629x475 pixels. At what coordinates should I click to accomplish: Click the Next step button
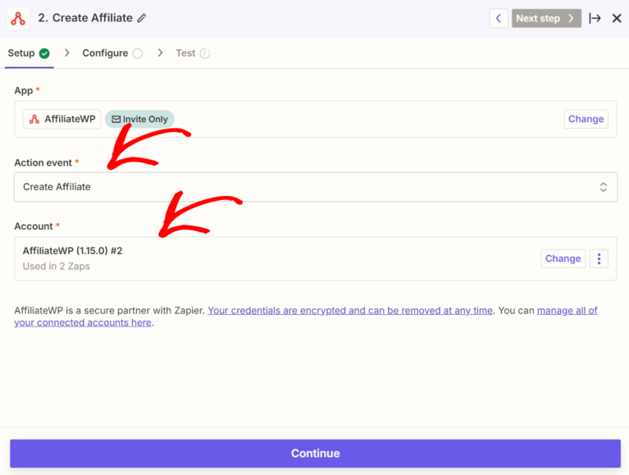click(546, 18)
